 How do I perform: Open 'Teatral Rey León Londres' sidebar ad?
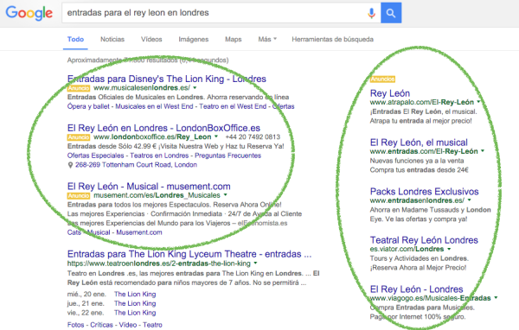tap(424, 240)
